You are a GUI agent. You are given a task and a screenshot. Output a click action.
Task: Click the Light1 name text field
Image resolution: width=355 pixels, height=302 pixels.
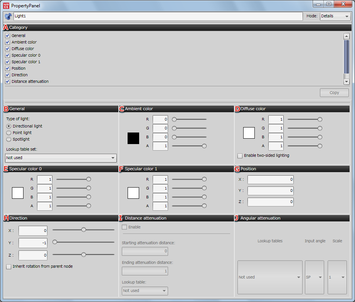pos(158,16)
